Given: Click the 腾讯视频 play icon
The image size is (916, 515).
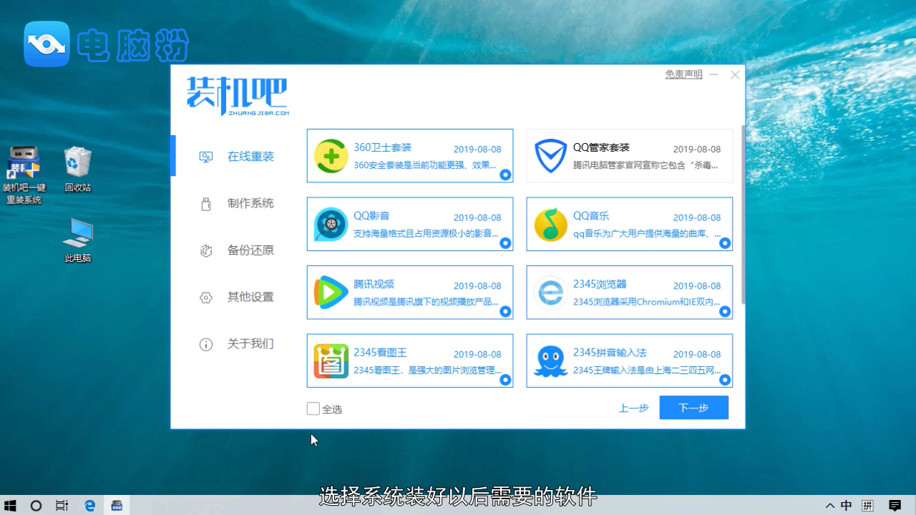Looking at the screenshot, I should click(331, 293).
